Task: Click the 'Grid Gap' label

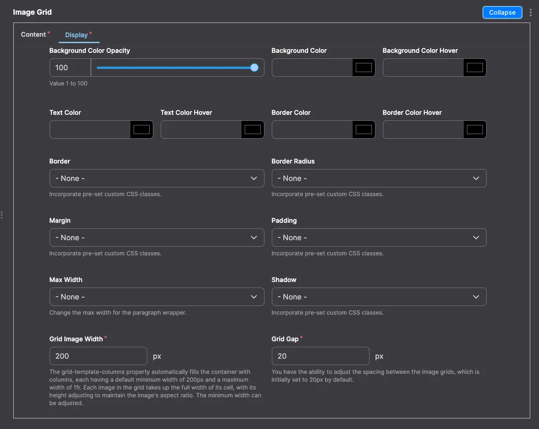Action: 285,339
